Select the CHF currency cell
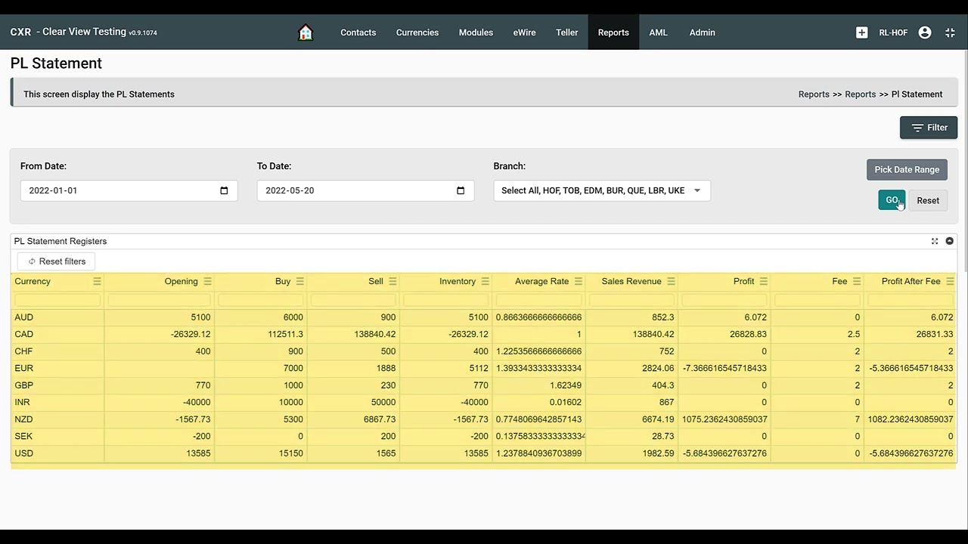 [57, 351]
